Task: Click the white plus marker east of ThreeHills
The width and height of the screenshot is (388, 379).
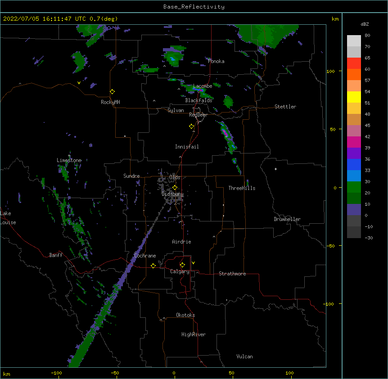Action: 275,169
